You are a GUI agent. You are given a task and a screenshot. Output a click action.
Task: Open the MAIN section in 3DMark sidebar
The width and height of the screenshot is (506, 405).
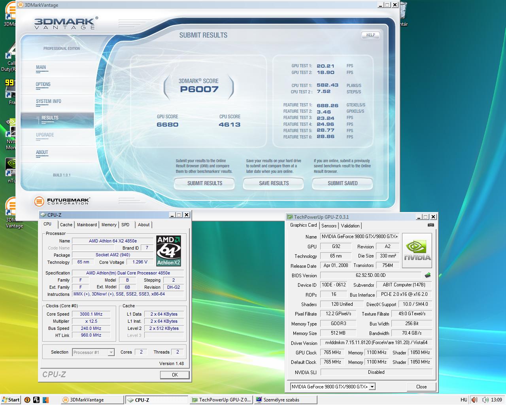41,67
